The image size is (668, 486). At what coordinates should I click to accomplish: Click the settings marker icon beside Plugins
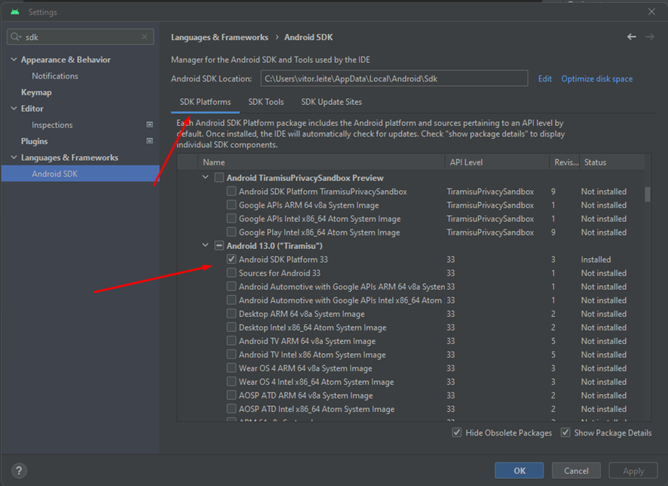(x=149, y=141)
